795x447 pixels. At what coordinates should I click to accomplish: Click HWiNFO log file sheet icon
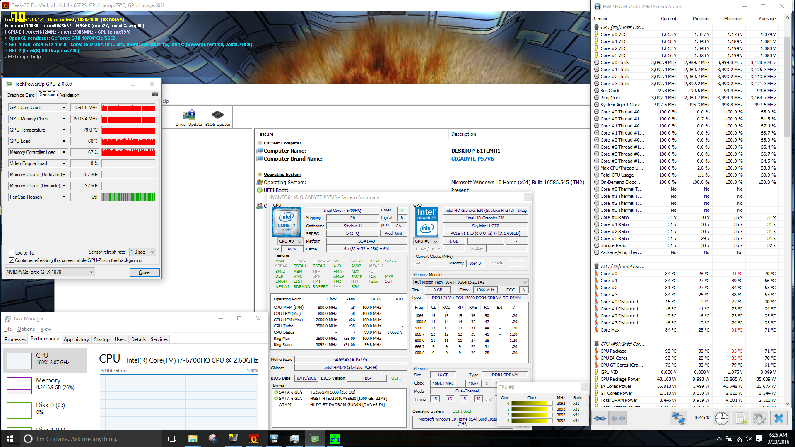pyautogui.click(x=740, y=418)
